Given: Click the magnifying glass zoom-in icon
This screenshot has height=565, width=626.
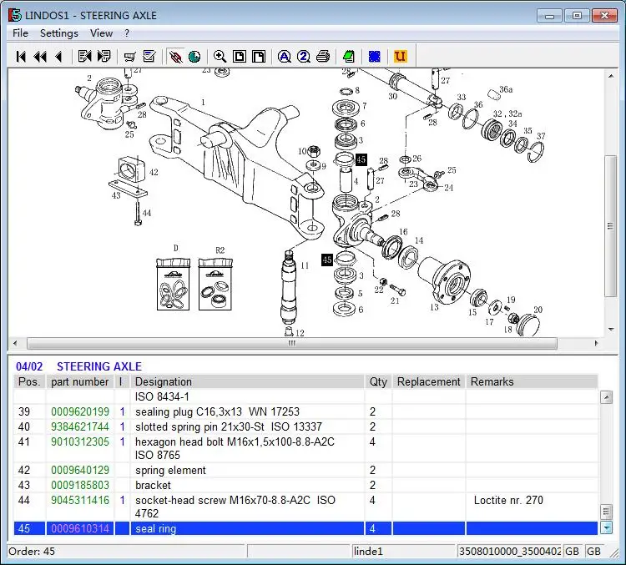Looking at the screenshot, I should coord(220,56).
